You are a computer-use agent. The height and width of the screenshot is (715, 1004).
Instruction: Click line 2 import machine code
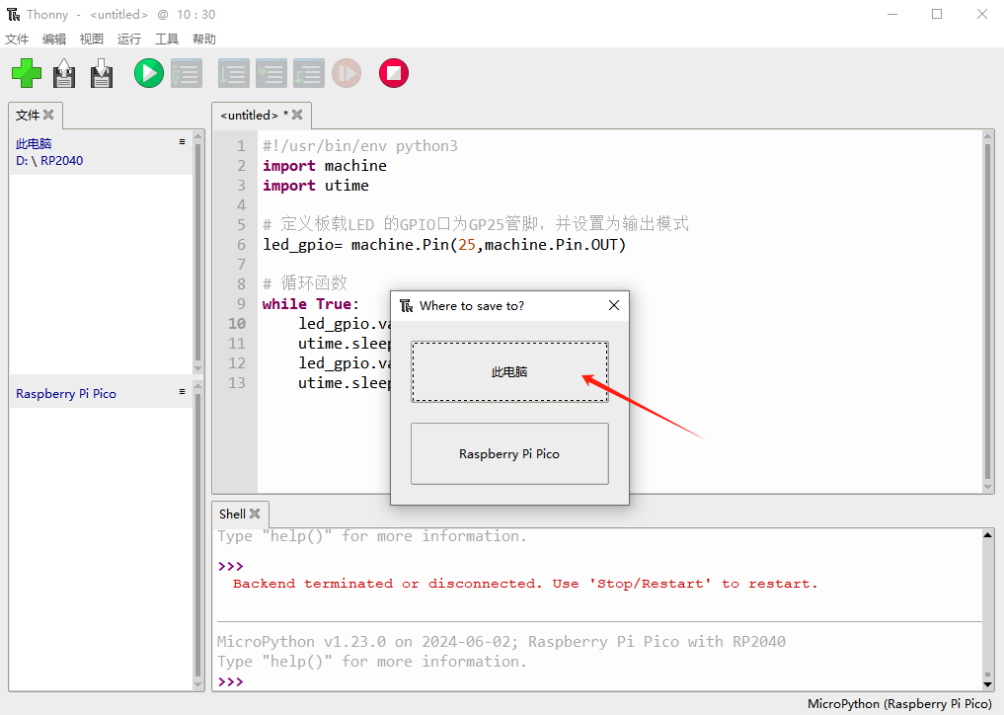[325, 166]
